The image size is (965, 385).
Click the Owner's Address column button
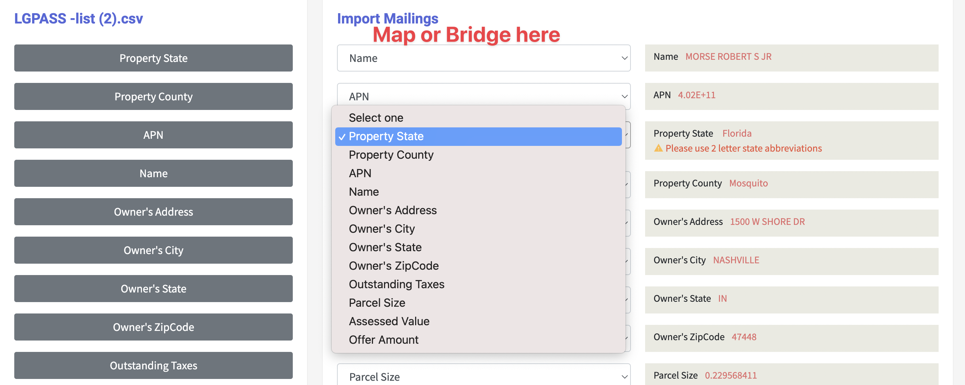click(x=153, y=212)
